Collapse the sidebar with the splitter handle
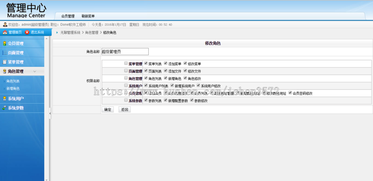 coord(50,113)
